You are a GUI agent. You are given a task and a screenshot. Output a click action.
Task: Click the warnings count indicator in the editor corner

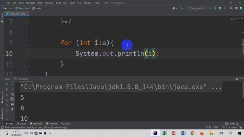point(233,19)
